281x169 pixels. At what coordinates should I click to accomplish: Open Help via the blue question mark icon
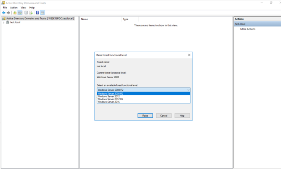tap(37, 13)
